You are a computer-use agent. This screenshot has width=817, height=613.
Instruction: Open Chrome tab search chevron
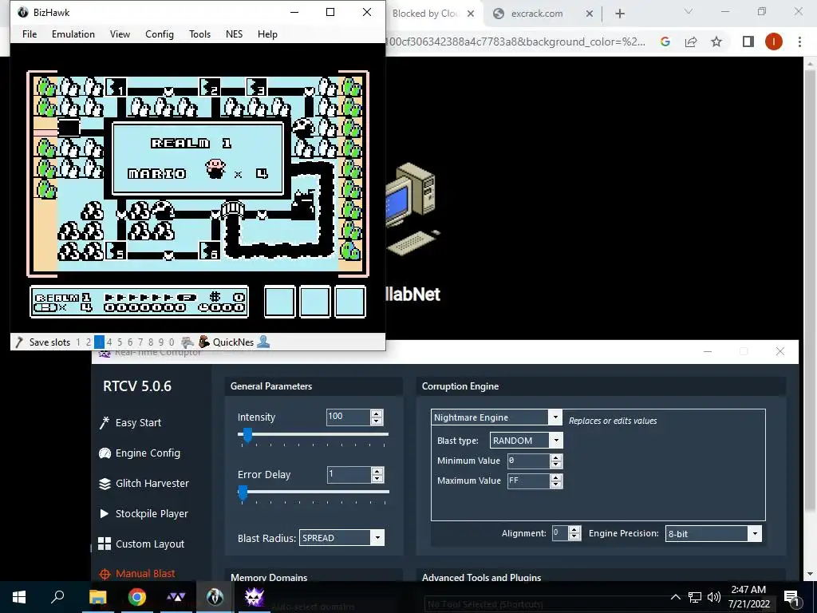(x=689, y=11)
